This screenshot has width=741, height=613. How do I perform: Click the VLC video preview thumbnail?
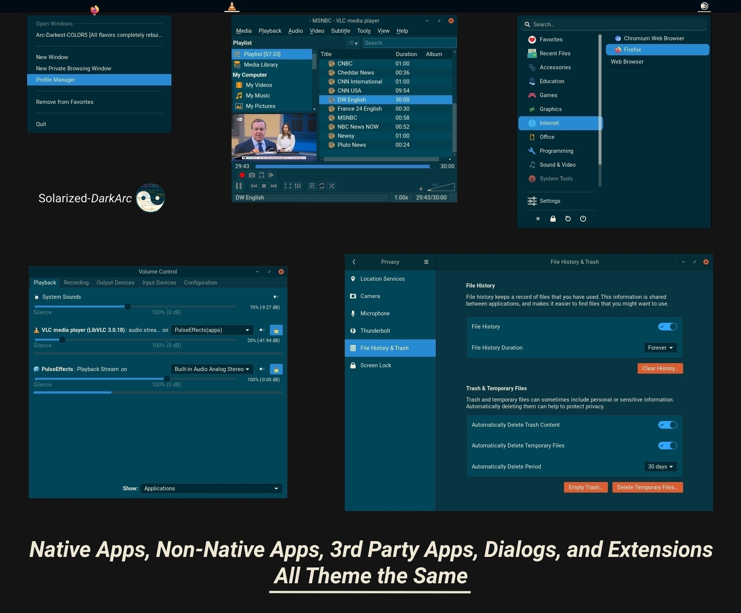click(274, 137)
